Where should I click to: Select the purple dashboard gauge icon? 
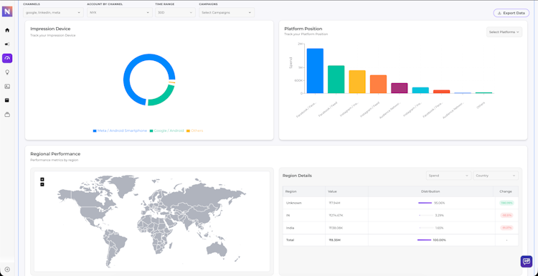click(7, 58)
